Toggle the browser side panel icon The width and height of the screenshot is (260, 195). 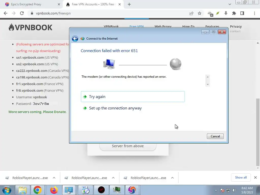click(242, 13)
